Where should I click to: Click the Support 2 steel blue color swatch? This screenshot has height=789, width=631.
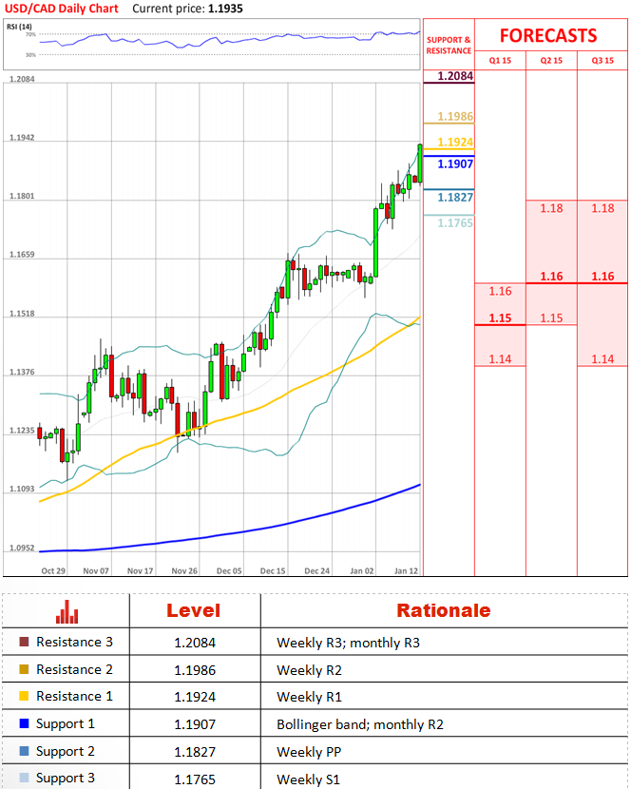[24, 751]
